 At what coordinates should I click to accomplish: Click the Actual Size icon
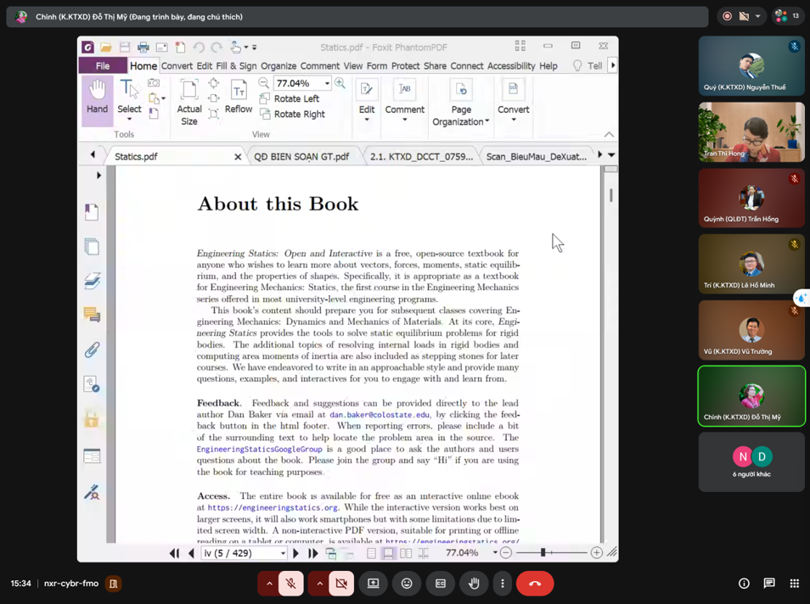click(x=189, y=100)
